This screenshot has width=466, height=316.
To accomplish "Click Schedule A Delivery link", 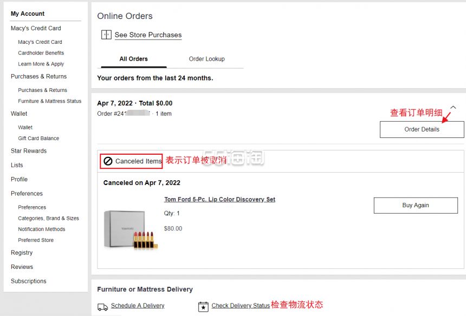I will click(138, 306).
